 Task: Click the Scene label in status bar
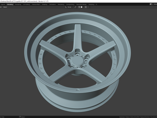[x=128, y=117]
